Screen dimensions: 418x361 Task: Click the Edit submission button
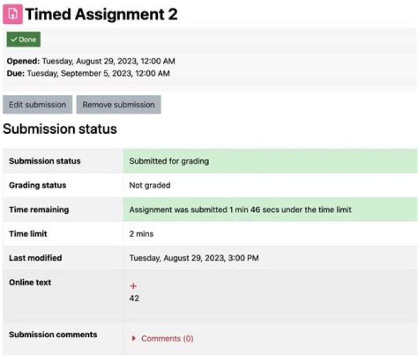(x=37, y=105)
